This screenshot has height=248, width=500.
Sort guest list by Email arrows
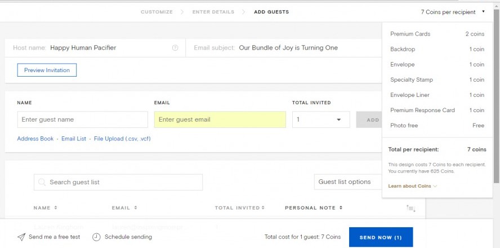tap(135, 208)
